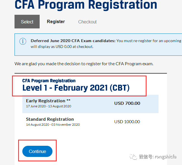This screenshot has height=165, width=182.
Task: Click the bold Deferred June 2020 candidates text
Action: pyautogui.click(x=73, y=41)
